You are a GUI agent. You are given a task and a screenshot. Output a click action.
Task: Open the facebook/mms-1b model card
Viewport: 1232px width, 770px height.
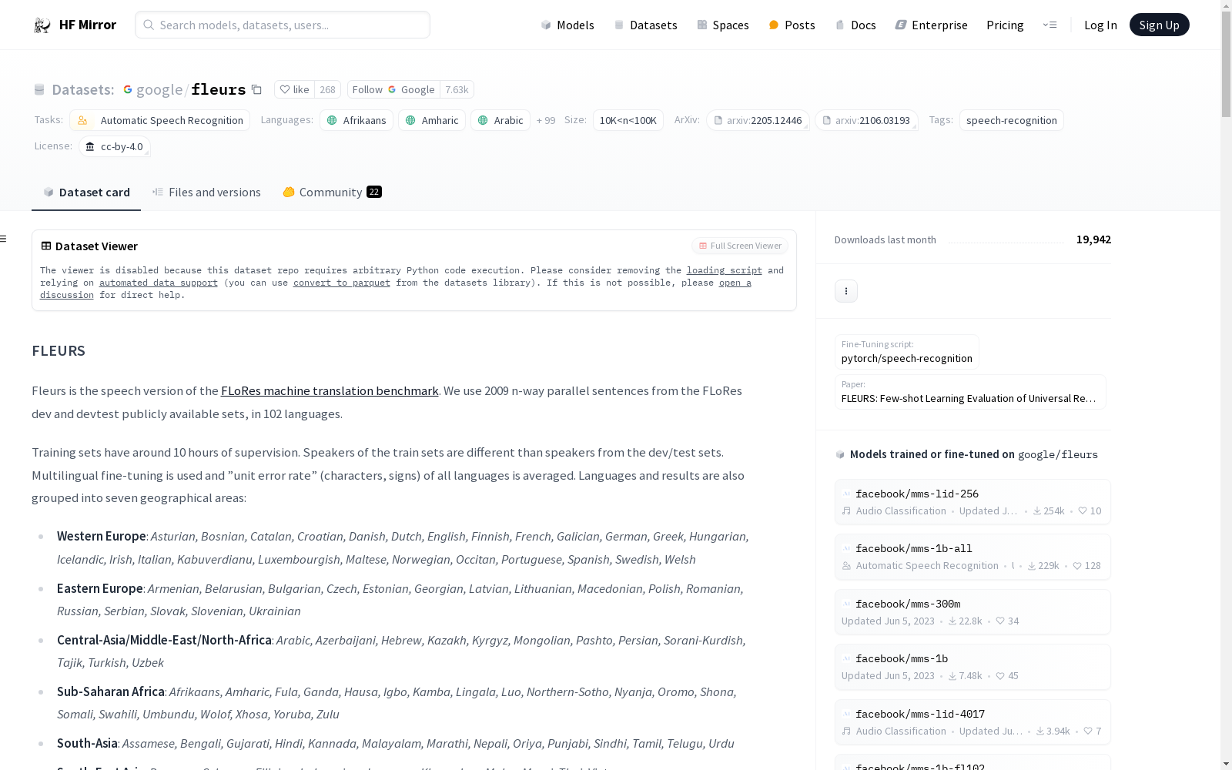point(973,667)
